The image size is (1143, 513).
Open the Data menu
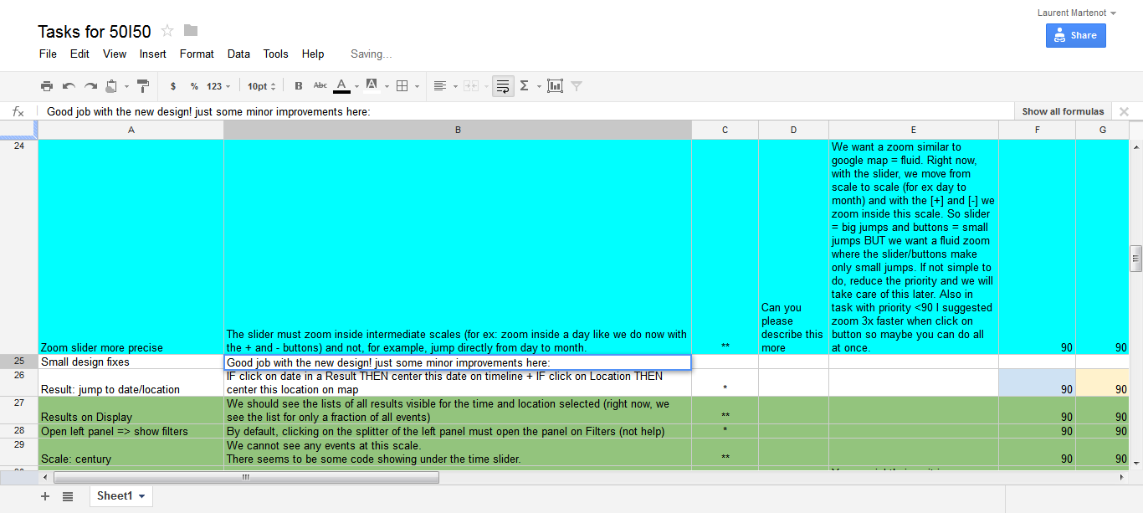(x=238, y=54)
